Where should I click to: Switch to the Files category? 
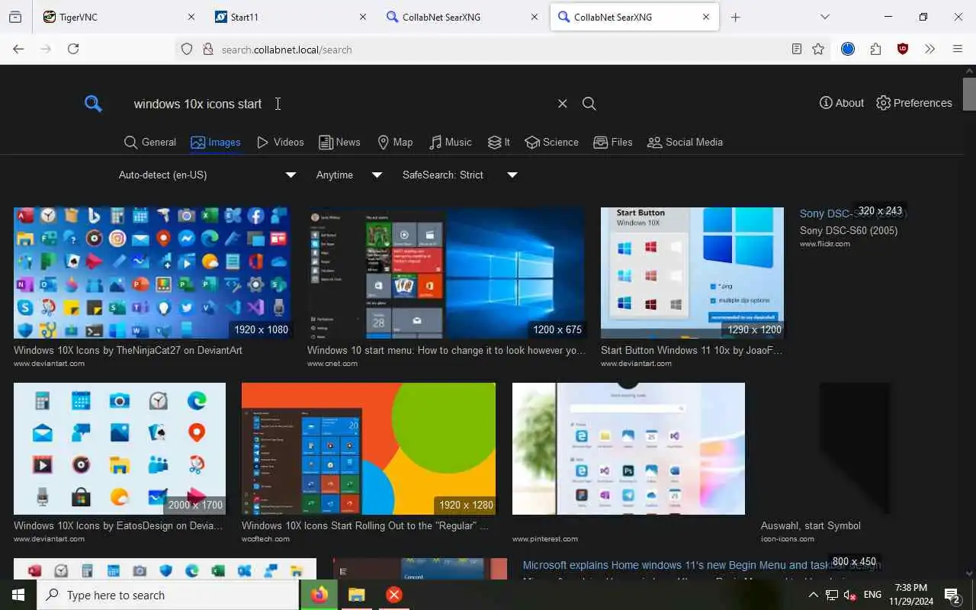[x=613, y=143]
